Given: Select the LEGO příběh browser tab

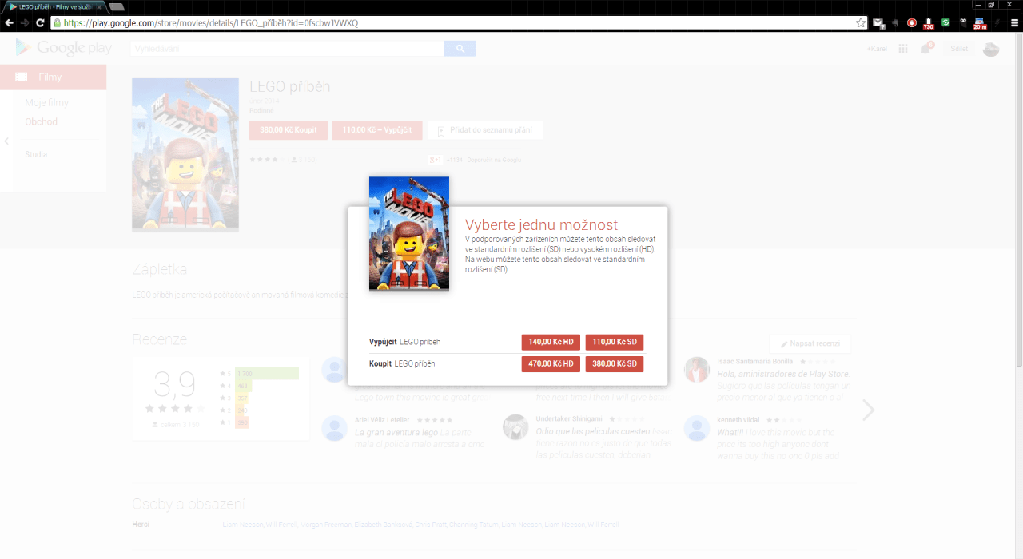Looking at the screenshot, I should [54, 6].
